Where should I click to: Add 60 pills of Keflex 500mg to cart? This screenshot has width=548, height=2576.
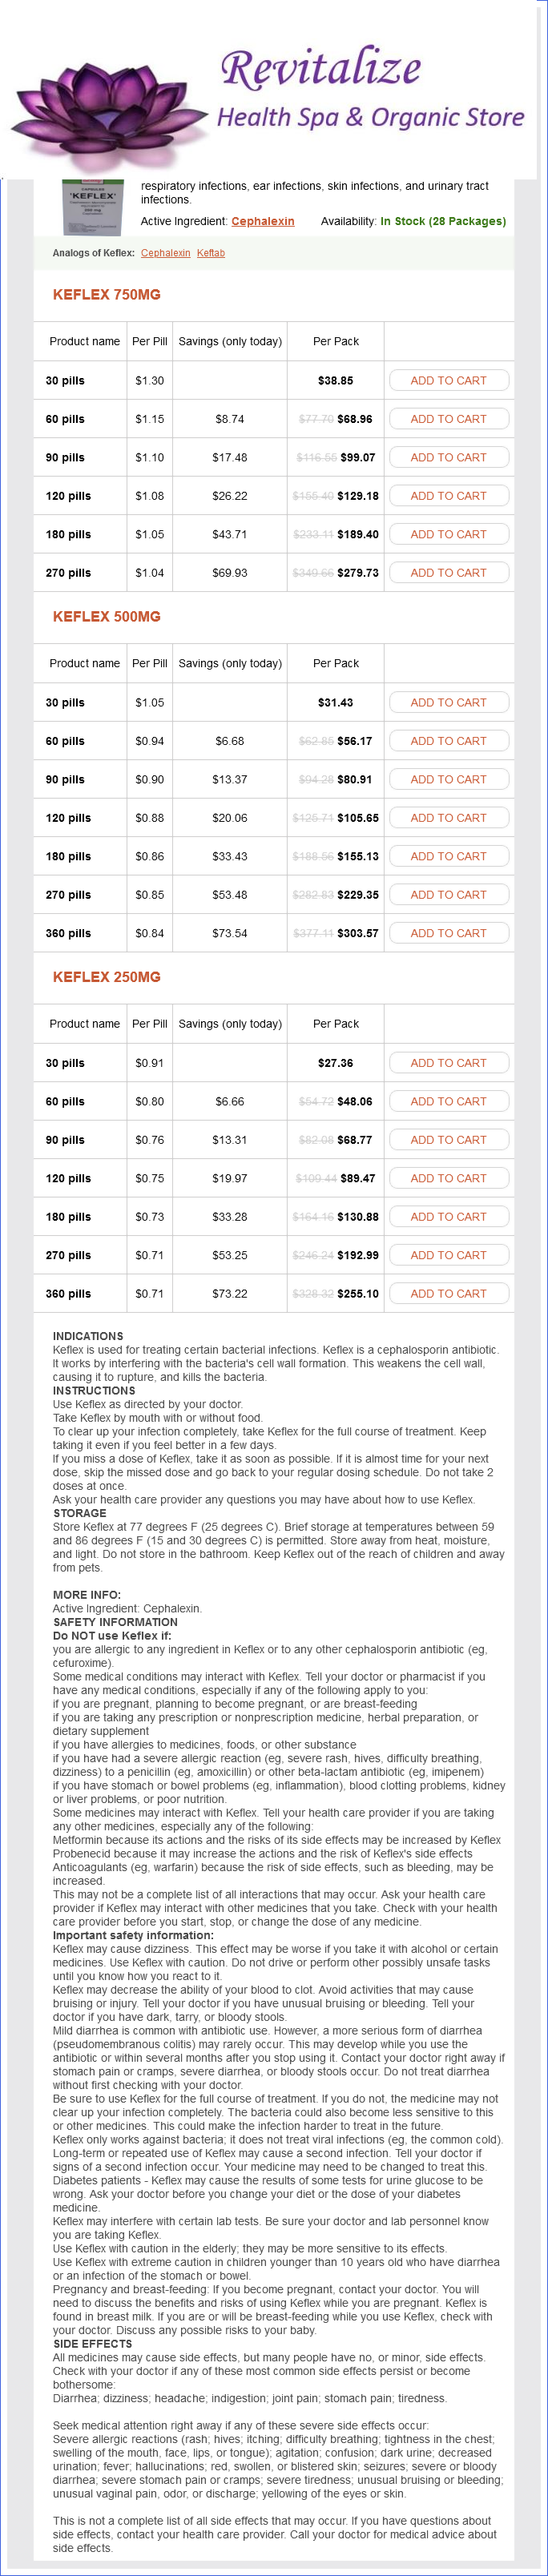pyautogui.click(x=448, y=741)
